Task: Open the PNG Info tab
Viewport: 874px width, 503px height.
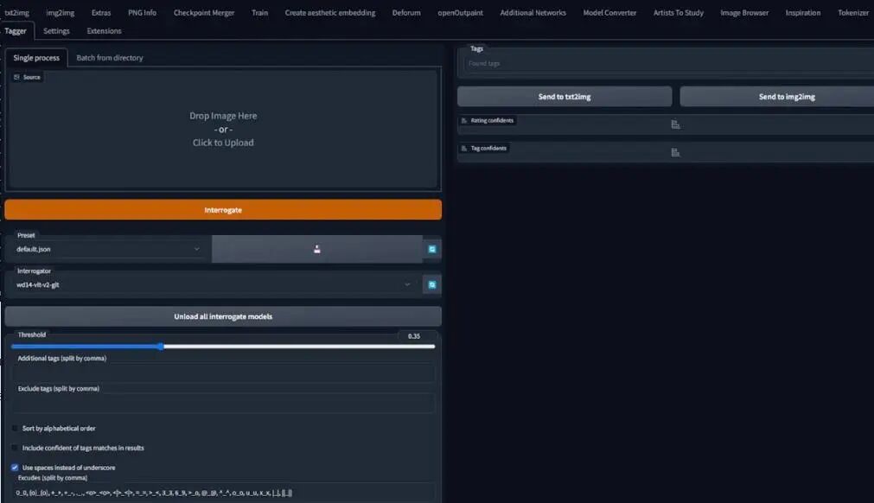Action: pyautogui.click(x=142, y=12)
